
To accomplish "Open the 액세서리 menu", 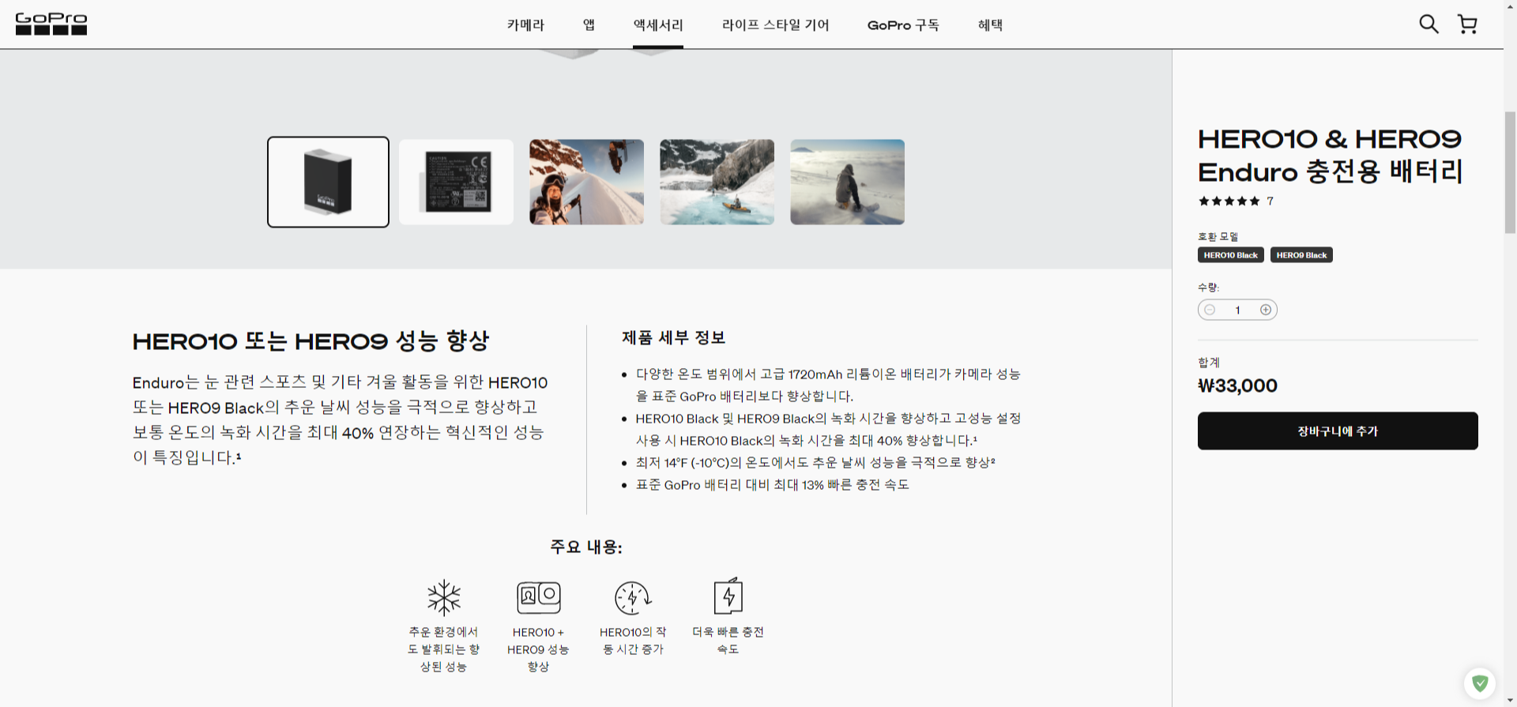I will 658,24.
